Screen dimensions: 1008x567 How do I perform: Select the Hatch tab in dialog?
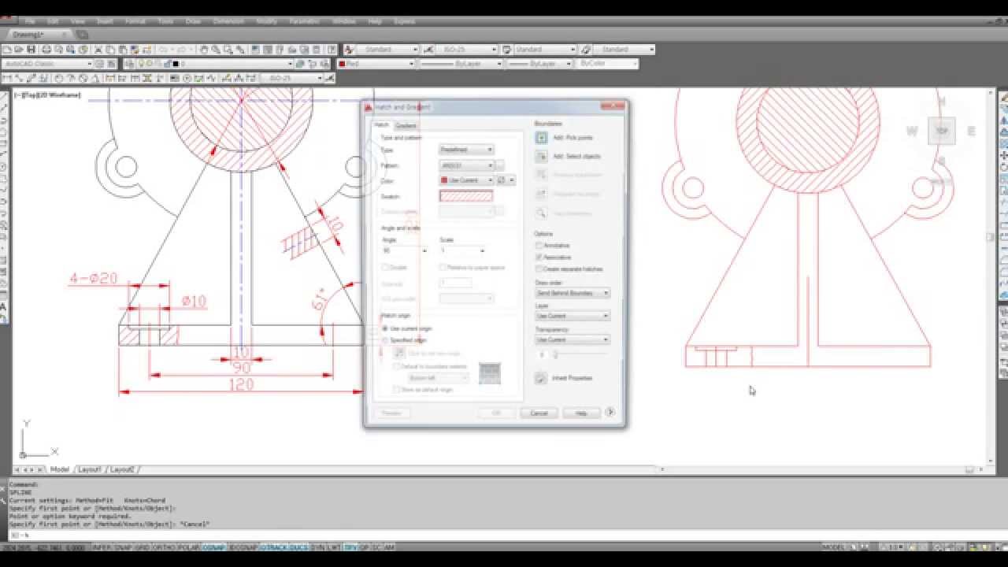coord(381,124)
